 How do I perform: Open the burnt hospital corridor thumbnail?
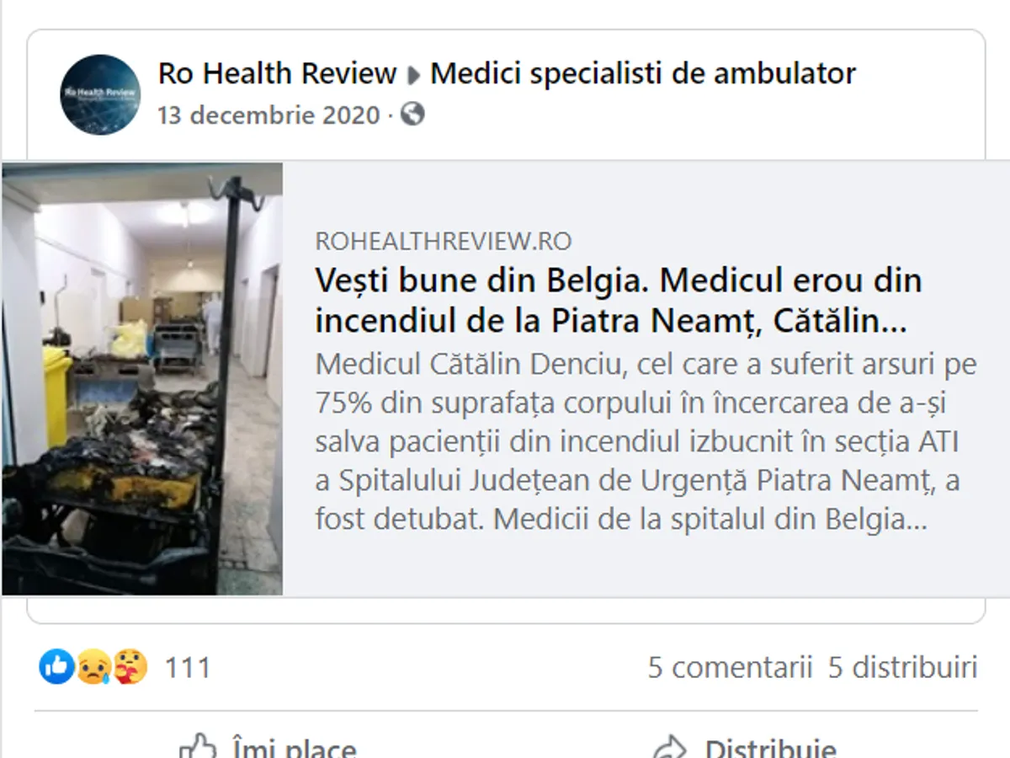pyautogui.click(x=142, y=379)
